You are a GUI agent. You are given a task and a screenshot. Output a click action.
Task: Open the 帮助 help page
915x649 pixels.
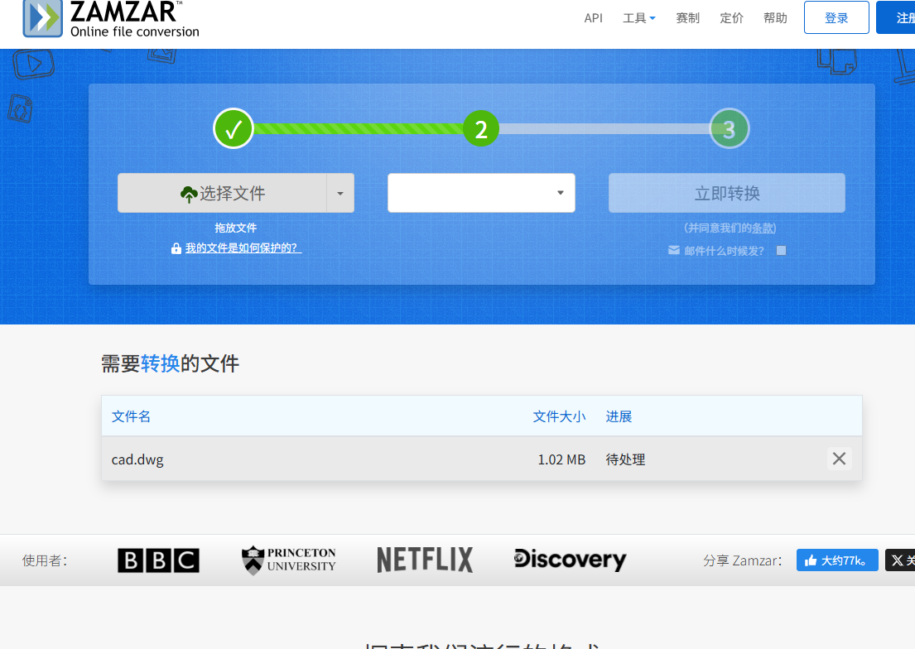point(775,17)
